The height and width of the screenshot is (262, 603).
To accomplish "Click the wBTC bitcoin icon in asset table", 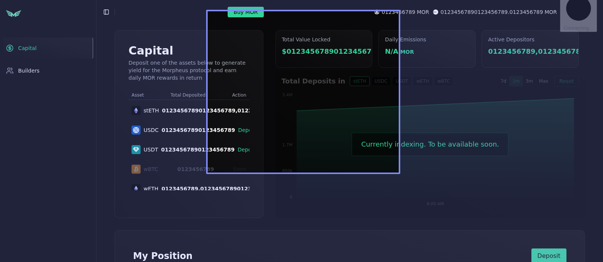I will 136,169.
